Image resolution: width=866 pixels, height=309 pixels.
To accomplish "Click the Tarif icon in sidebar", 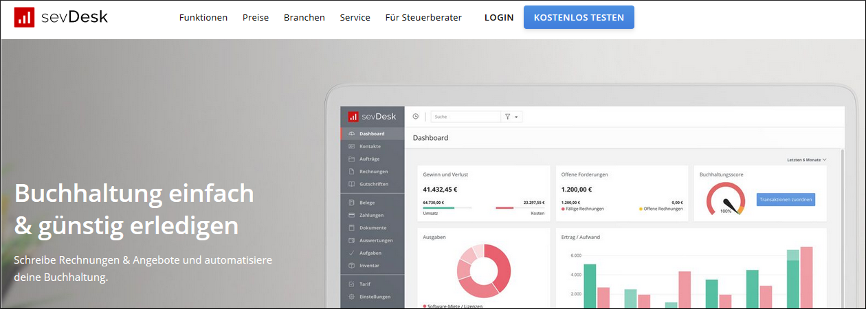I will tap(351, 284).
